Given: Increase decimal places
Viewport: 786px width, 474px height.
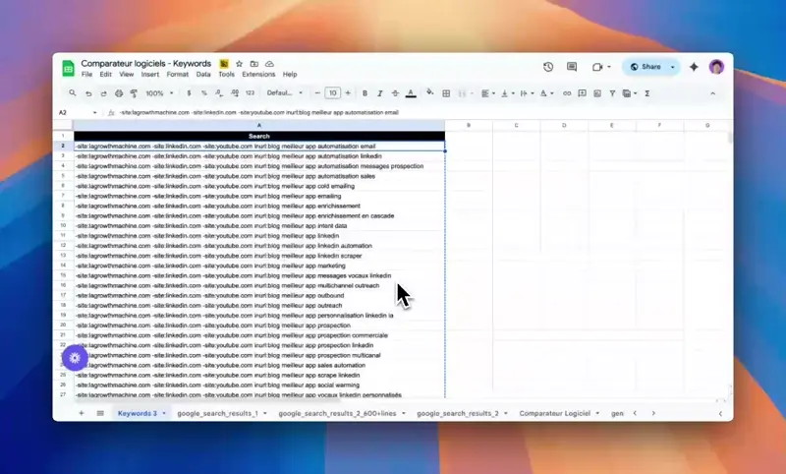Looking at the screenshot, I should (235, 93).
